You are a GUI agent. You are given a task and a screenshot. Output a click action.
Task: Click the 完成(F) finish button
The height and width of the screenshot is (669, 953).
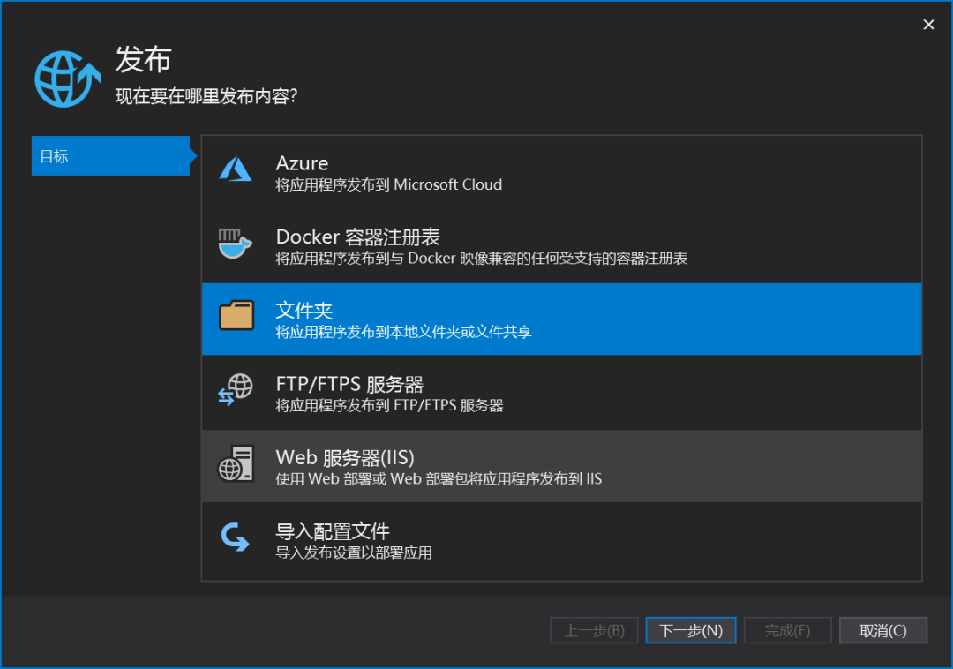pos(787,630)
